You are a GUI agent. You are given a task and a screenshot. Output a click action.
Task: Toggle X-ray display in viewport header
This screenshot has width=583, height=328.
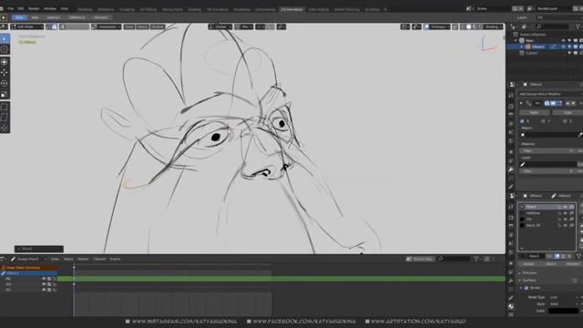pyautogui.click(x=455, y=26)
